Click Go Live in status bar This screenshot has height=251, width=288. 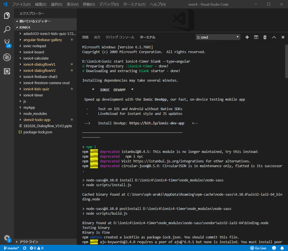click(x=258, y=248)
